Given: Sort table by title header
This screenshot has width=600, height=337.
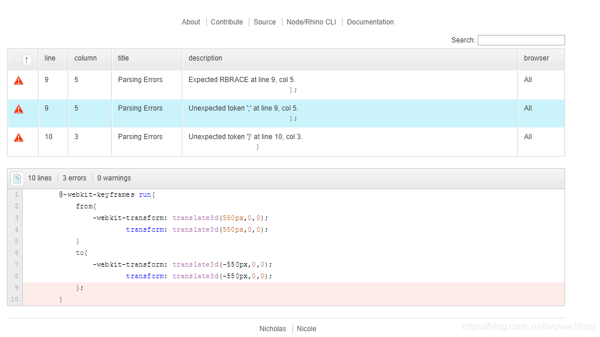Looking at the screenshot, I should pos(123,58).
